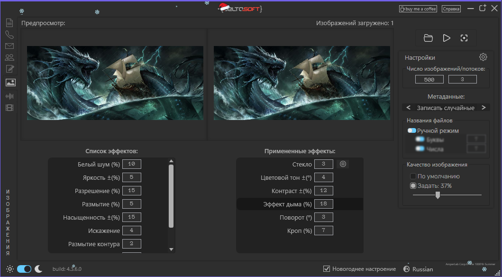Viewport: 502px width, 277px height.
Task: Switch the light/dark theme toggle
Action: pos(24,269)
